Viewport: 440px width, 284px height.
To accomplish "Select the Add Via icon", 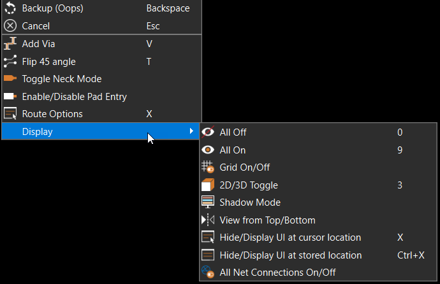I will tap(10, 43).
